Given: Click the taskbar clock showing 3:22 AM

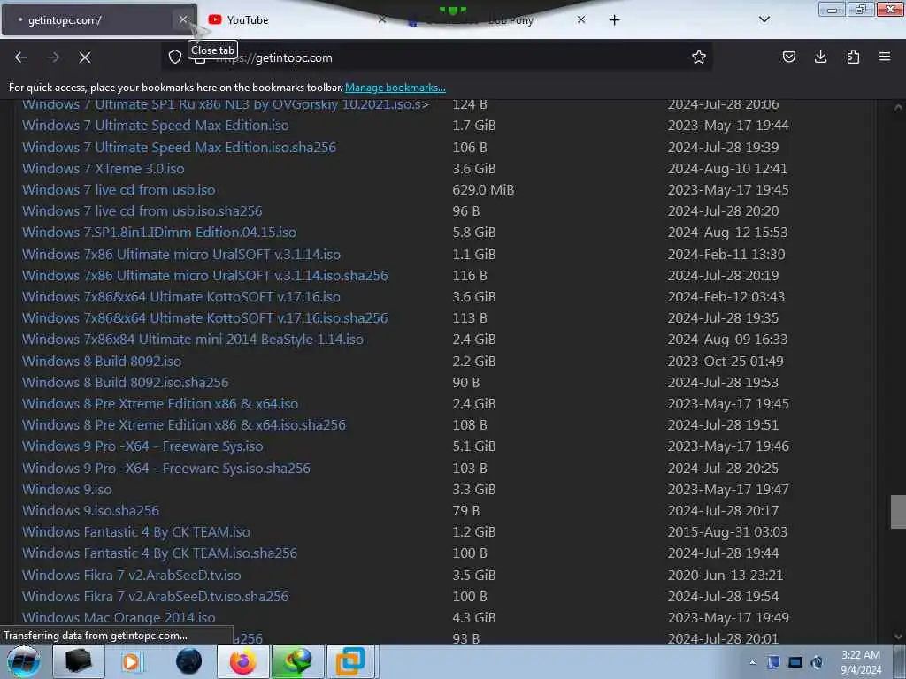Looking at the screenshot, I should pyautogui.click(x=861, y=662).
